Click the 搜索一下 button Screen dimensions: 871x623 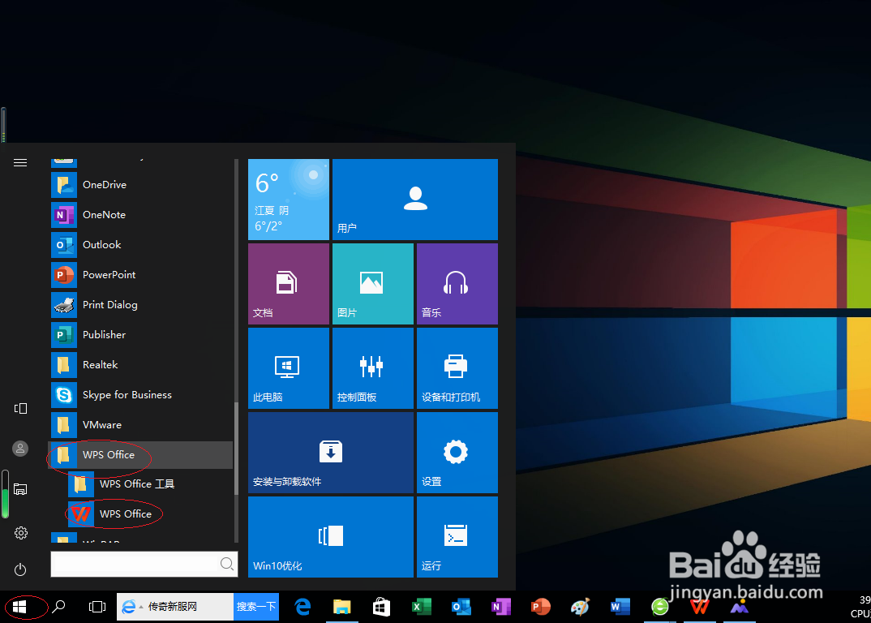point(256,607)
